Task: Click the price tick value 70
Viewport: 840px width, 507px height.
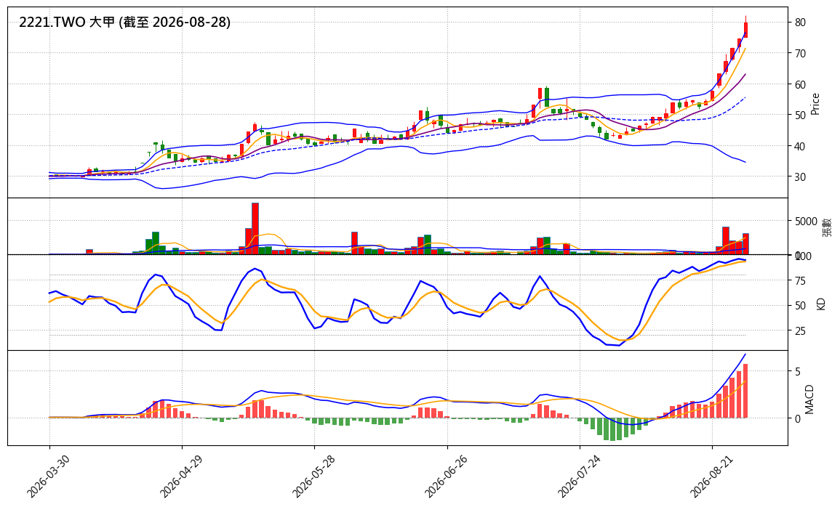Action: 801,54
